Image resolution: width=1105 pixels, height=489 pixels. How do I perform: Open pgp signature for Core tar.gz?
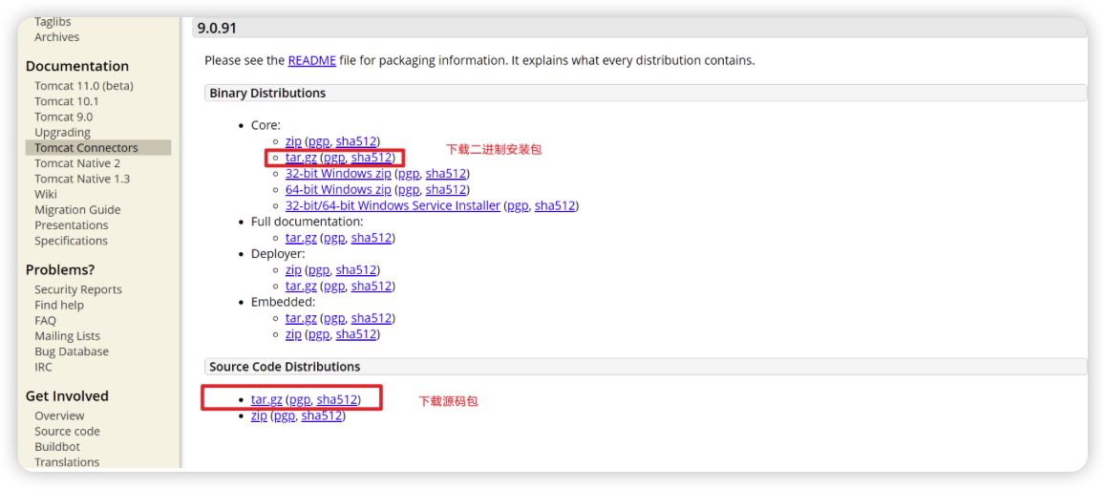334,158
